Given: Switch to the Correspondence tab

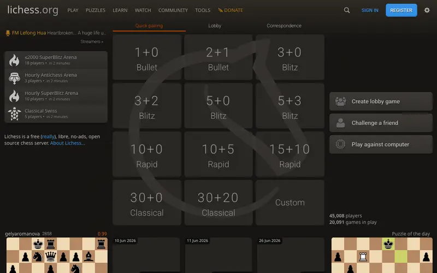Looking at the screenshot, I should click(284, 26).
